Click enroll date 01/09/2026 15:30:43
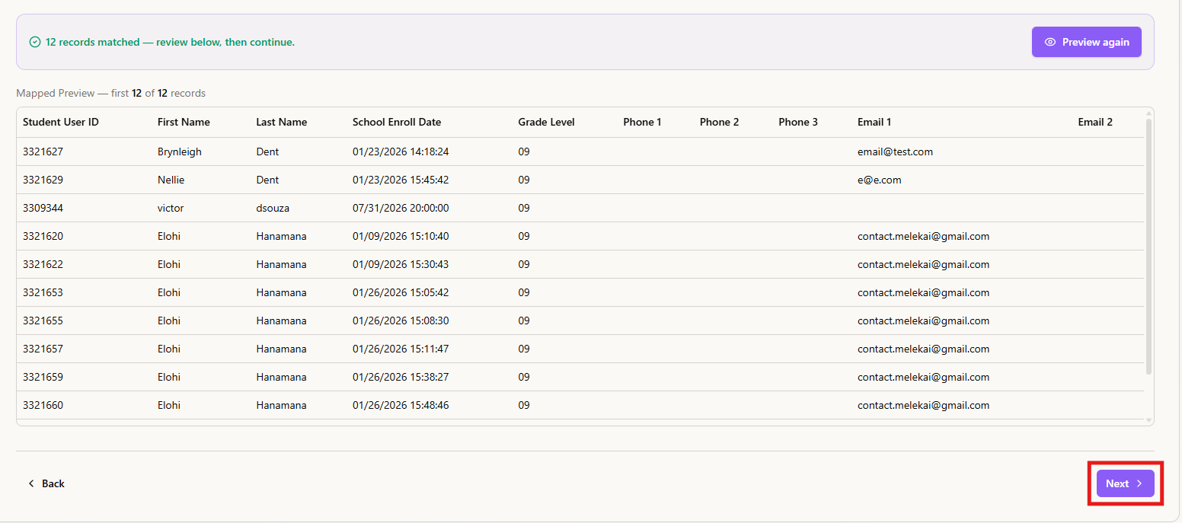 401,264
